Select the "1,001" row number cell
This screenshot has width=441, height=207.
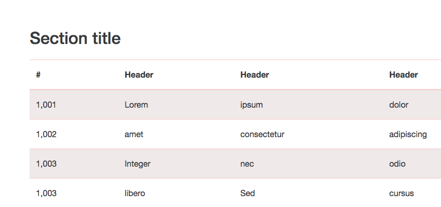pos(46,105)
